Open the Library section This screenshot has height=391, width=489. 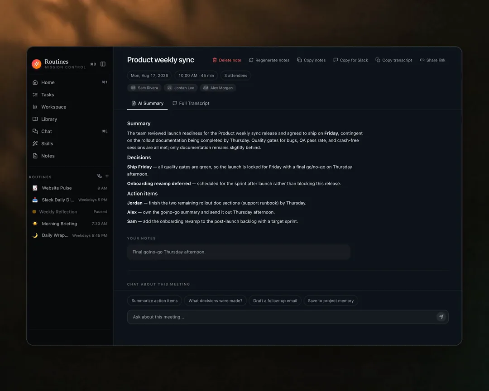pyautogui.click(x=70, y=119)
